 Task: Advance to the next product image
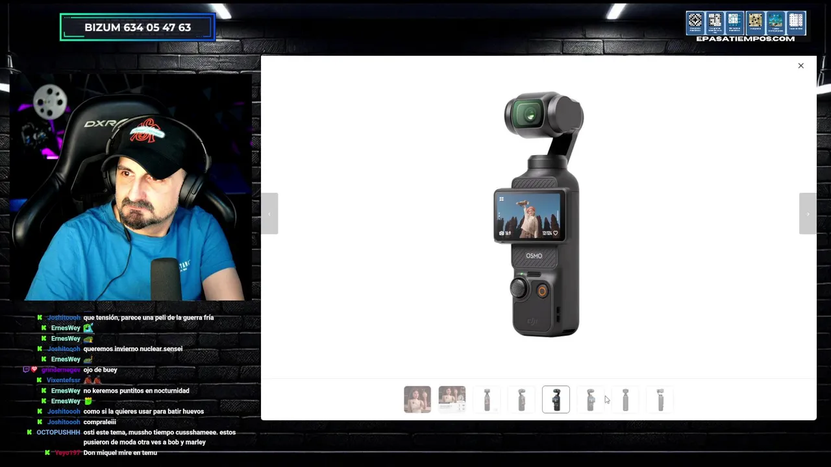coord(808,213)
